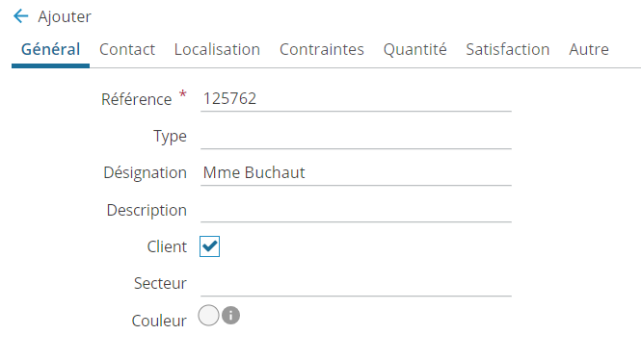Open the Couleur color picker circle
This screenshot has width=641, height=361.
coord(208,315)
